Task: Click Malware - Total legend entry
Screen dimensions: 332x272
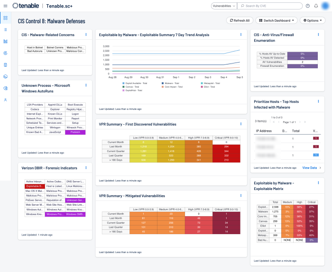Action: 170,83
